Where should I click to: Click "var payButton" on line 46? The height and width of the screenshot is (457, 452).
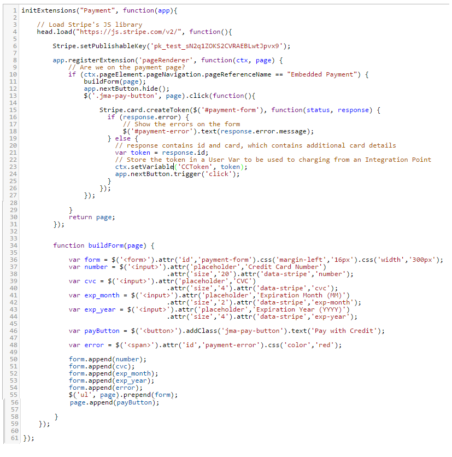click(x=94, y=331)
